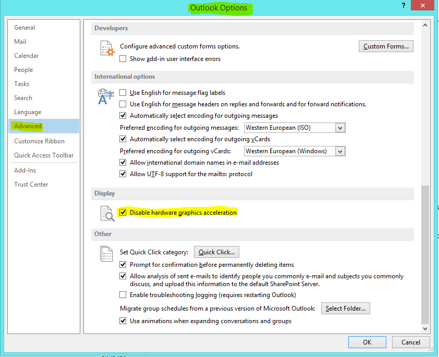Open preferred encoding for outgoing messages dropdown
The height and width of the screenshot is (357, 439).
[x=340, y=128]
